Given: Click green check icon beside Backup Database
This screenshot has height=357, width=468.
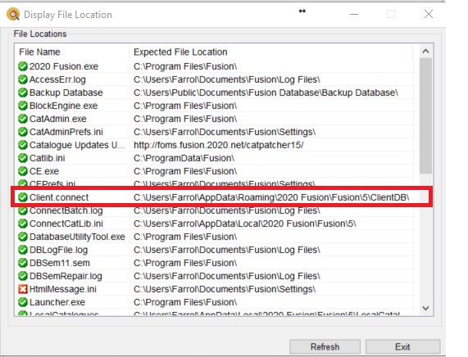Looking at the screenshot, I should (23, 93).
